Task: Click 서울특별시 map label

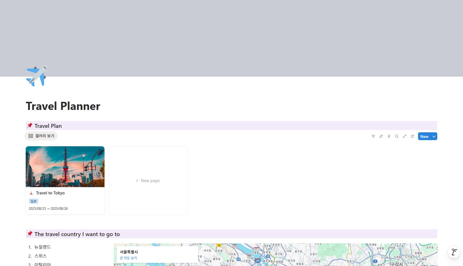Action: [129, 252]
